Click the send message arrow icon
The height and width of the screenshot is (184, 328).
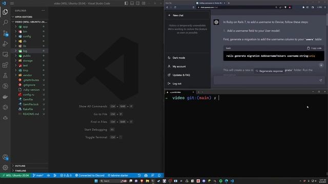[x=320, y=80]
